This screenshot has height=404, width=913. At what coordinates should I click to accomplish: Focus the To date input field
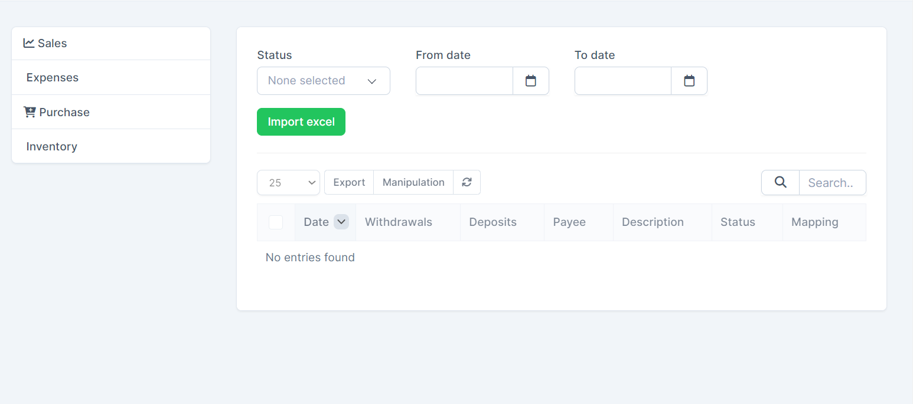622,81
